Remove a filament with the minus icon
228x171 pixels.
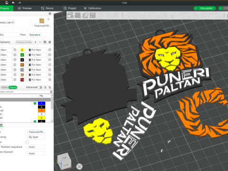coord(40,42)
